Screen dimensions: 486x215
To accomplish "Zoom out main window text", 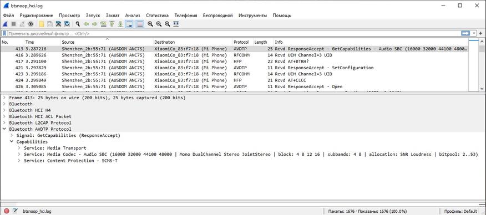I will pyautogui.click(x=159, y=24).
